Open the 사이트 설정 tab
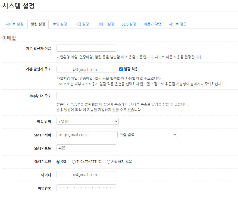This screenshot has height=203, width=238. point(14,24)
